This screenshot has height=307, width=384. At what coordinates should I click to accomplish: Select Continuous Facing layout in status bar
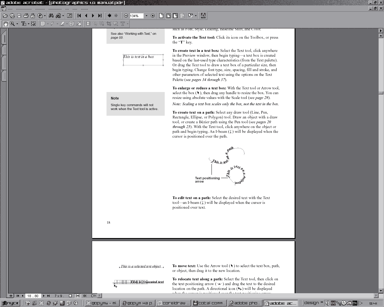pyautogui.click(x=85, y=296)
